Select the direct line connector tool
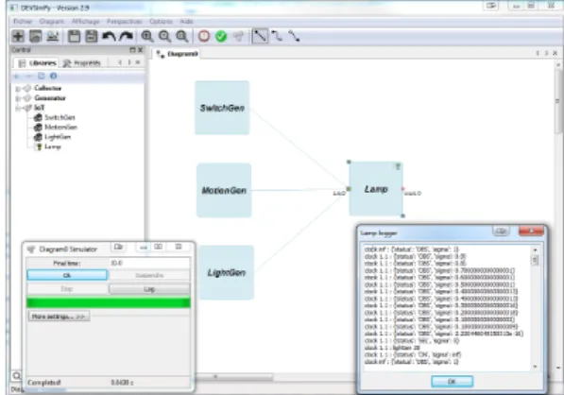The height and width of the screenshot is (395, 564). coord(260,36)
